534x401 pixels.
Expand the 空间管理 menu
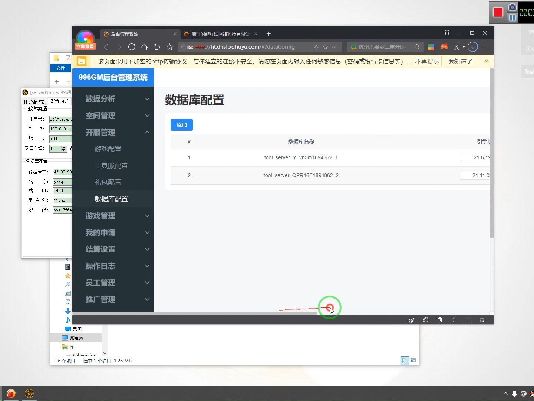point(113,115)
